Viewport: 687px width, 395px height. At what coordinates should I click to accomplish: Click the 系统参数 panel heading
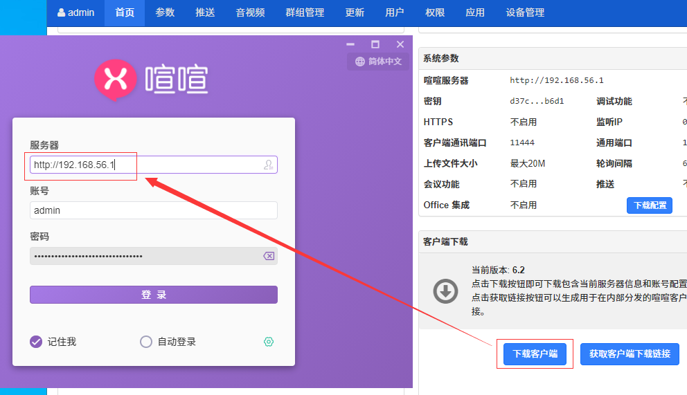tap(440, 58)
